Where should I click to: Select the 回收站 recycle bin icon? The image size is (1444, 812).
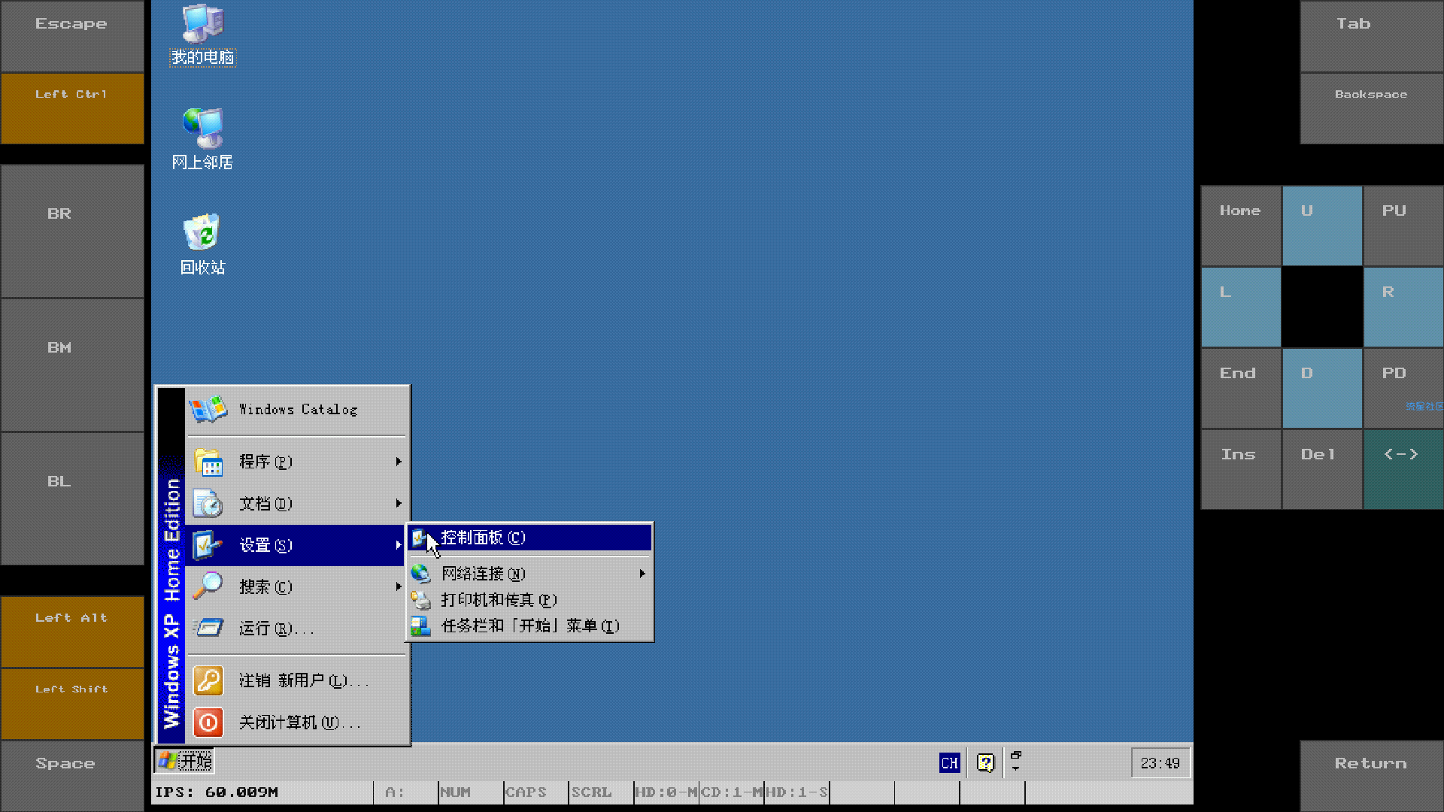(x=202, y=245)
